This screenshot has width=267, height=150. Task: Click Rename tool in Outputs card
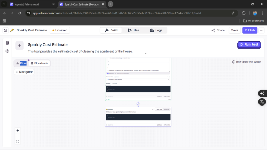(110, 125)
